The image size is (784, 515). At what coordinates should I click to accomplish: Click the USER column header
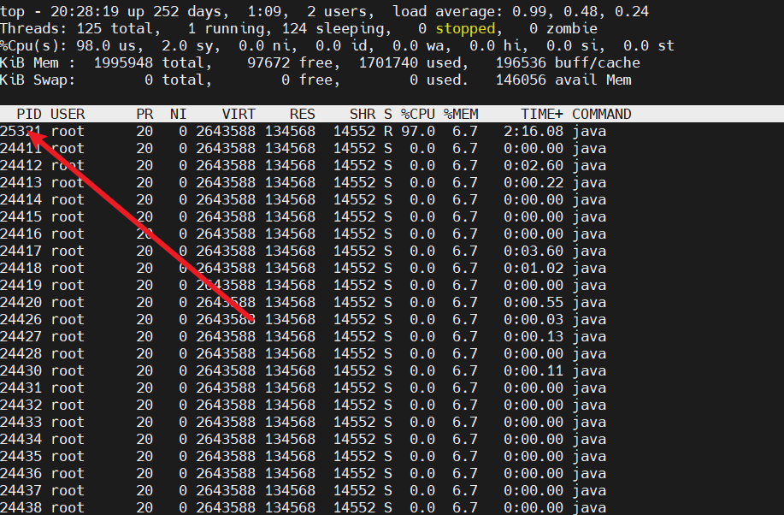[68, 114]
